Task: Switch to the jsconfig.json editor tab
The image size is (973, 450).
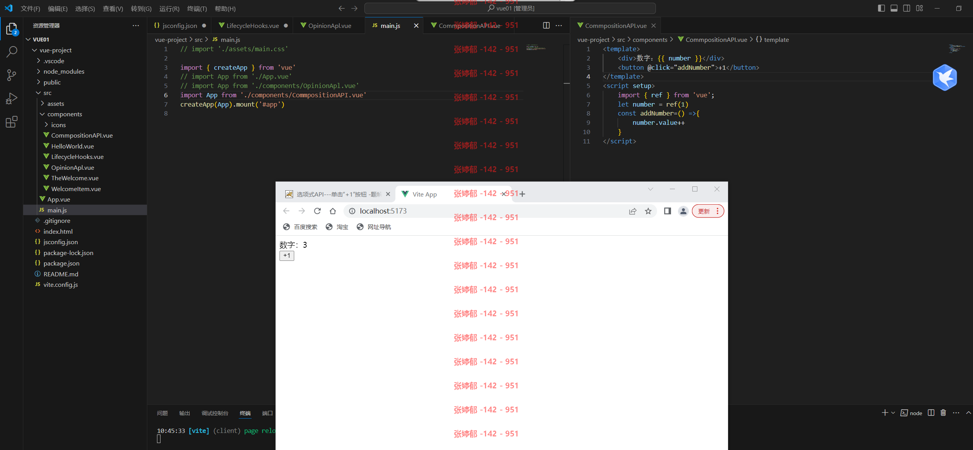Action: [179, 26]
